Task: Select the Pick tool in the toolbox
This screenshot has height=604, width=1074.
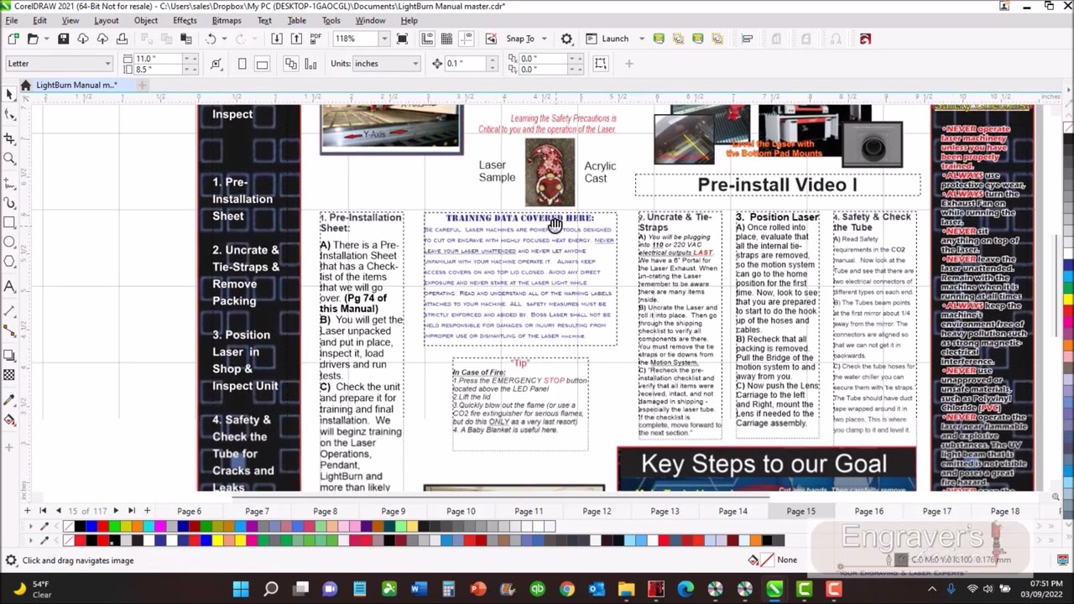Action: pyautogui.click(x=10, y=95)
